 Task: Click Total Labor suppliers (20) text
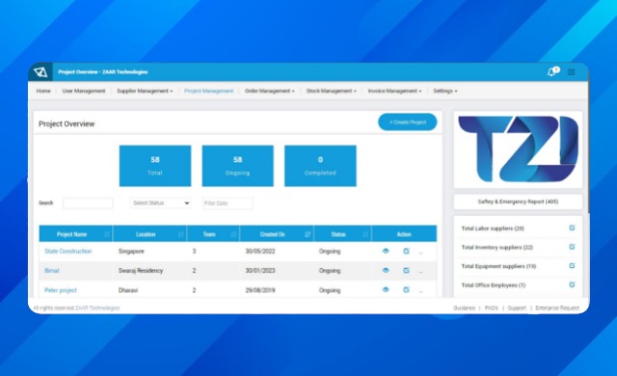click(493, 228)
